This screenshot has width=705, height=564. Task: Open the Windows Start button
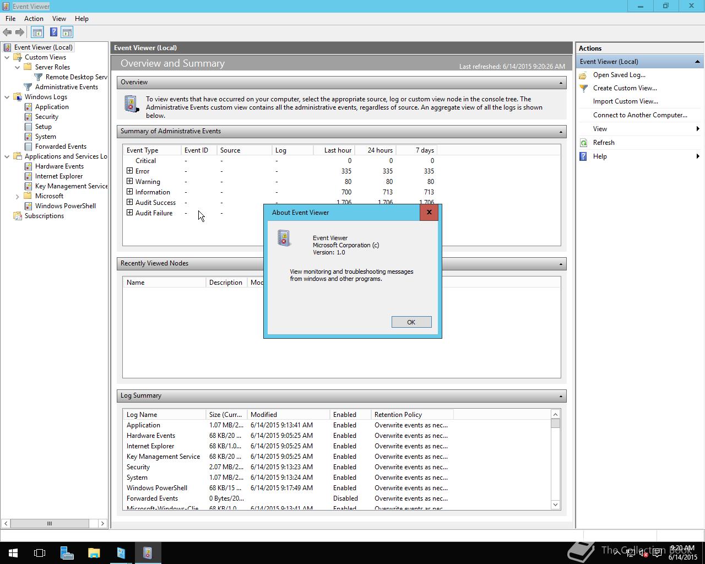point(13,553)
